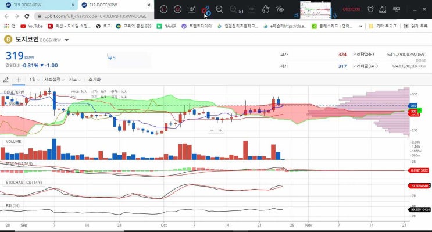
Task: Open the NAVER bookmark
Action: click(x=166, y=26)
